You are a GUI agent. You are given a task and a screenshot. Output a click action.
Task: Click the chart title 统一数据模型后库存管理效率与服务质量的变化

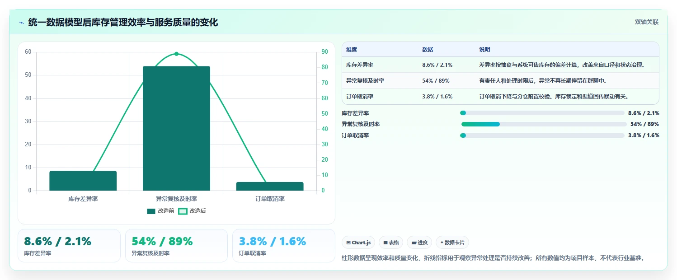click(x=123, y=23)
